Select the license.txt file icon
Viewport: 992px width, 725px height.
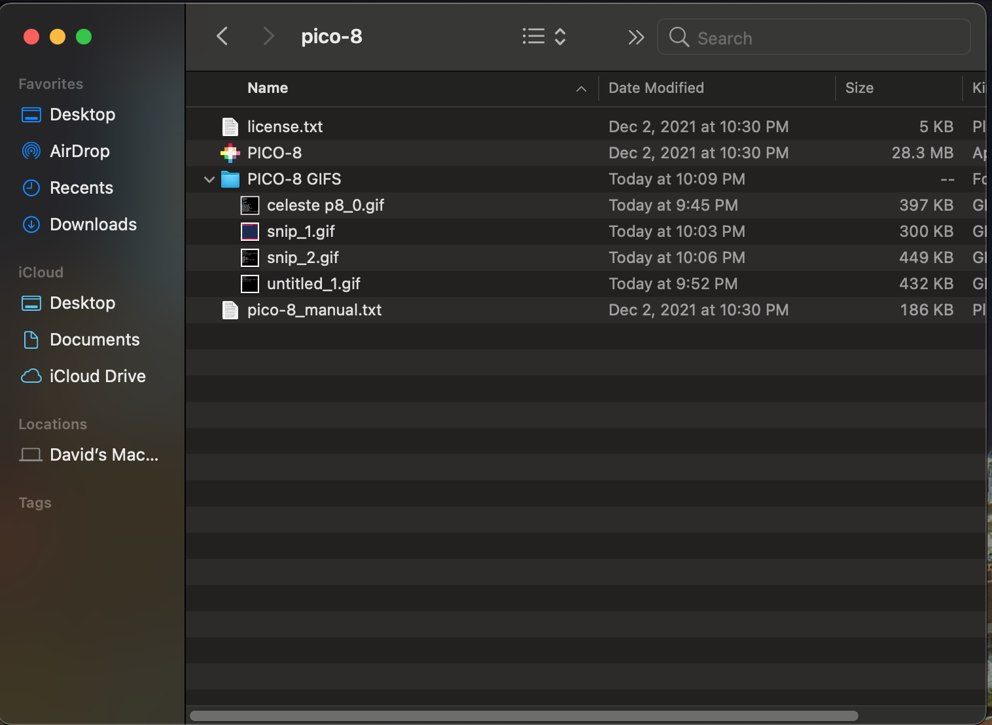[230, 127]
